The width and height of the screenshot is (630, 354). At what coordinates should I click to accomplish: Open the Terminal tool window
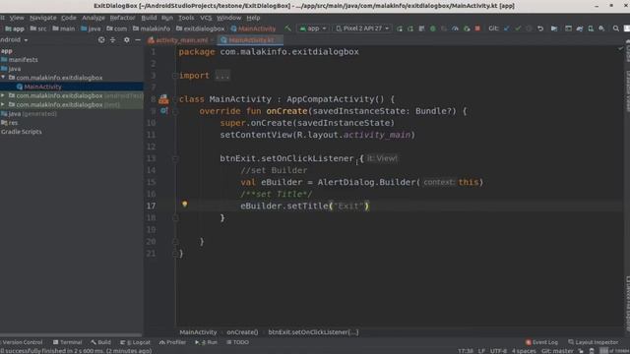pos(68,342)
